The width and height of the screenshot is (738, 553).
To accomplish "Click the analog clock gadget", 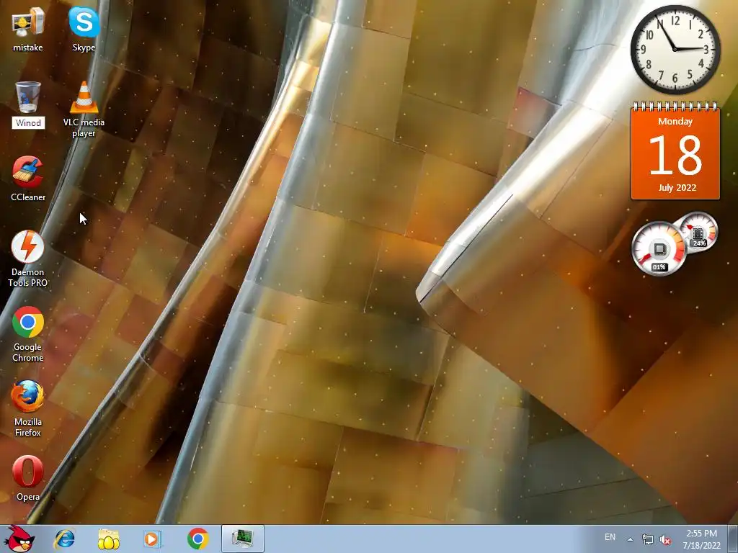I will pyautogui.click(x=675, y=50).
